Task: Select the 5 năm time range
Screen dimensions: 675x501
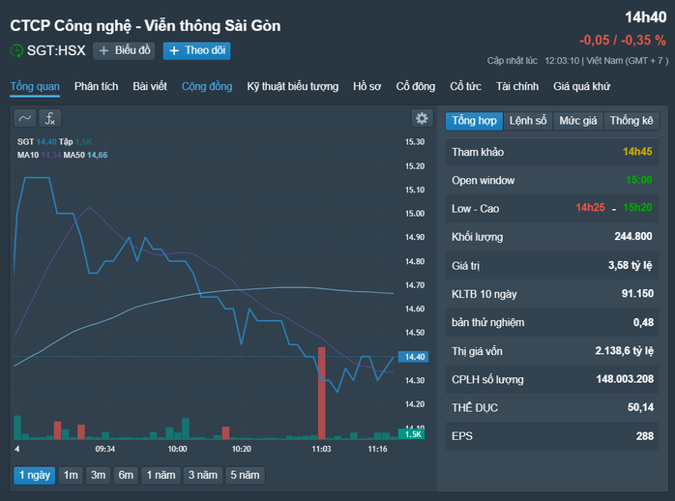Action: tap(245, 476)
